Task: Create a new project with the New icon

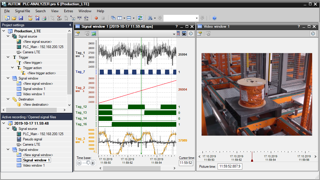Action: click(x=7, y=18)
